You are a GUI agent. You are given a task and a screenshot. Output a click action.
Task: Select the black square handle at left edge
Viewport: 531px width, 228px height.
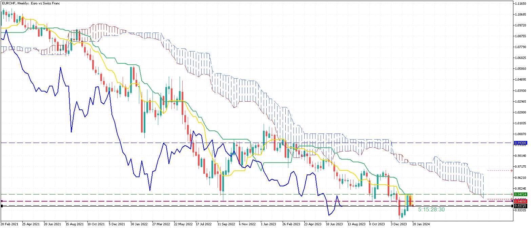[2, 206]
